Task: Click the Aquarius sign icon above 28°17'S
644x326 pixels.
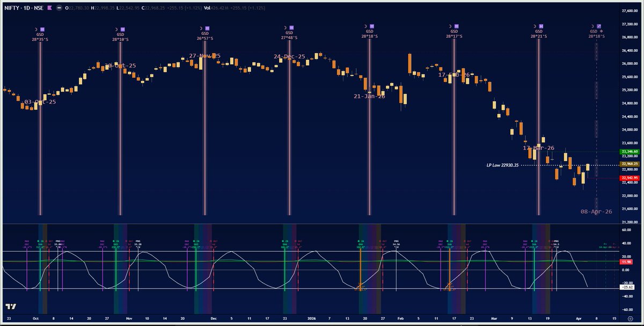Action: (x=457, y=25)
